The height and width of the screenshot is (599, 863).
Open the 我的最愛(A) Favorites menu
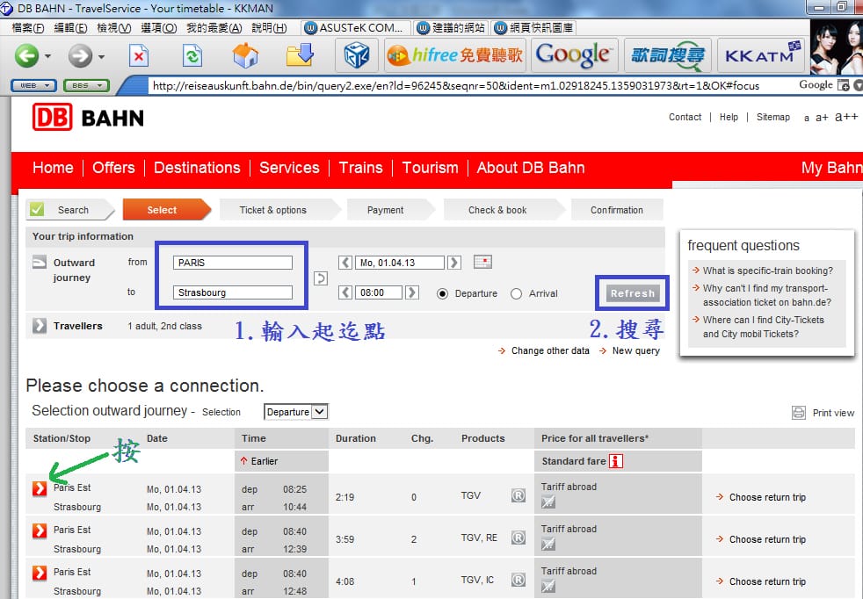point(214,27)
